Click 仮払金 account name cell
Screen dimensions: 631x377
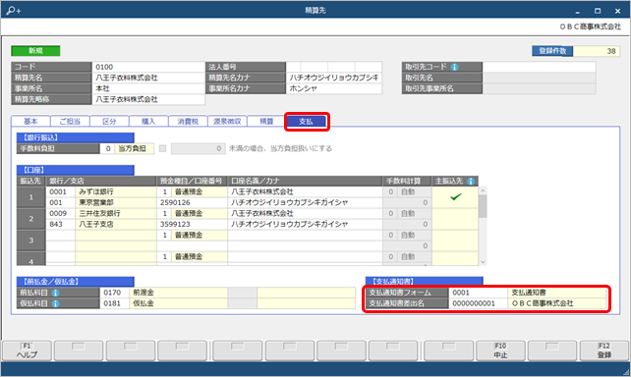pyautogui.click(x=178, y=303)
